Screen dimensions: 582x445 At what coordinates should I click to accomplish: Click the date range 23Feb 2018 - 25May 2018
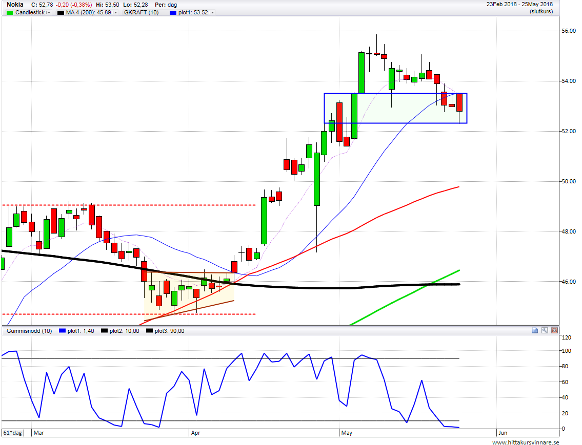519,5
